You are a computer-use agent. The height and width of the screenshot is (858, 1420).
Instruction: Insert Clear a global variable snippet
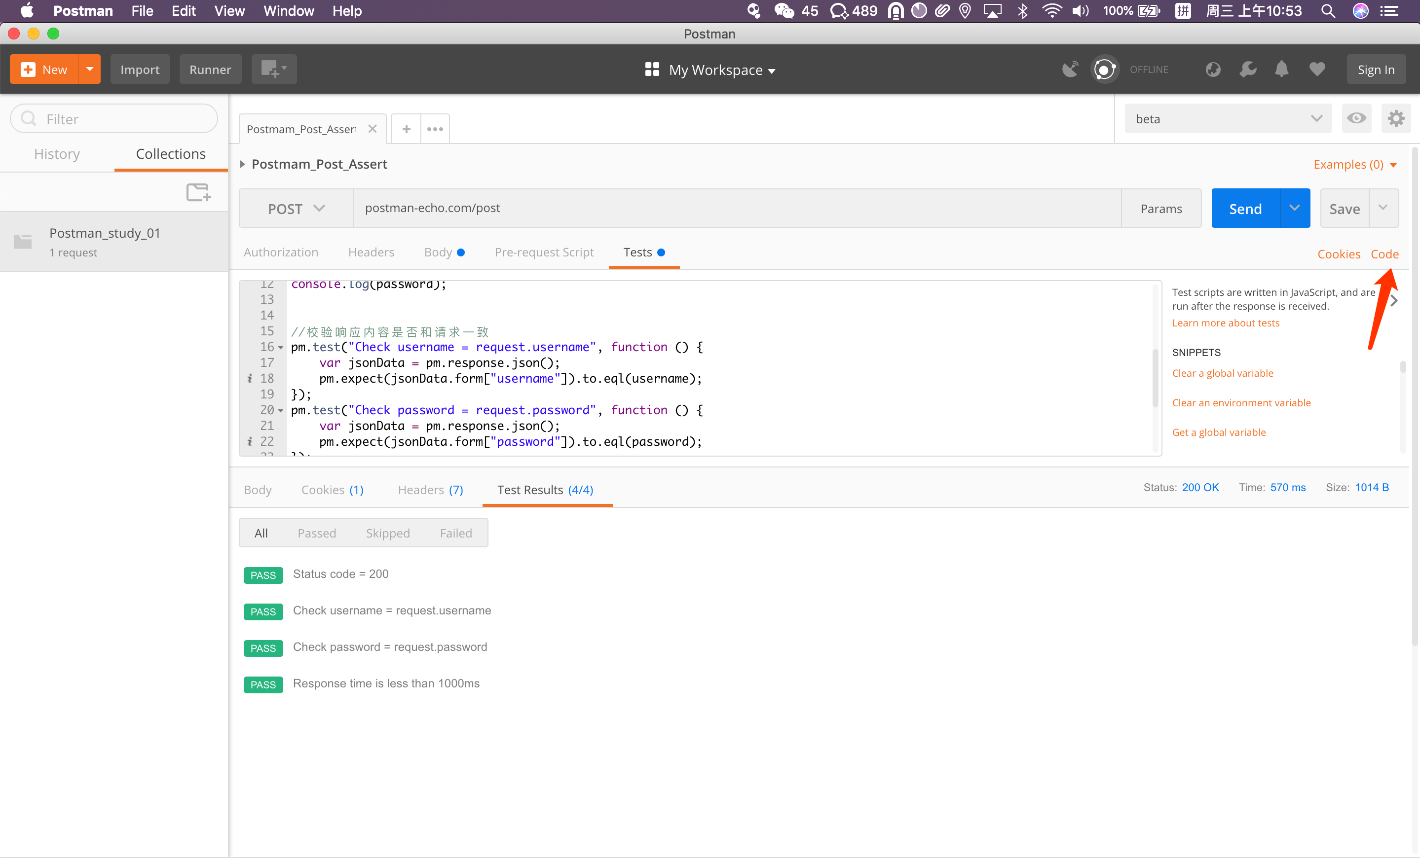point(1222,373)
